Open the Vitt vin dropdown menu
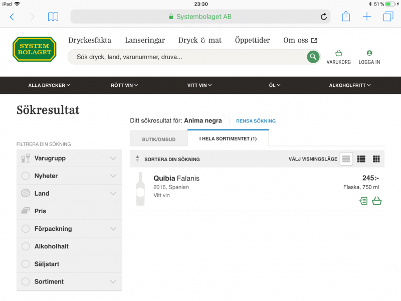This screenshot has width=401, height=301. [199, 85]
